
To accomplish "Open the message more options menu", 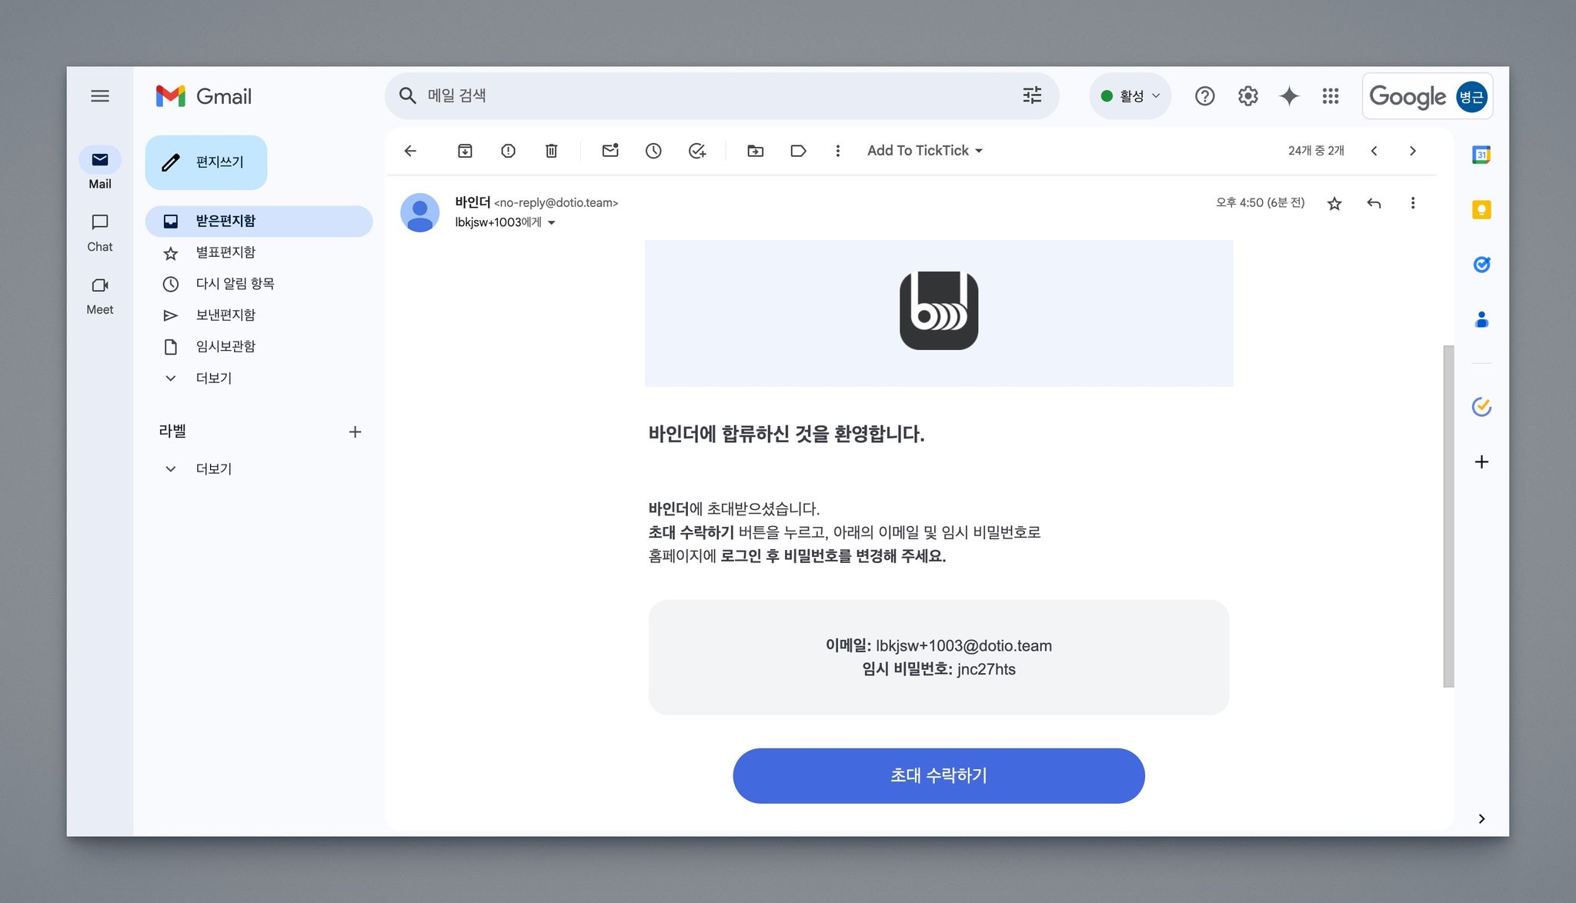I will tap(1413, 203).
